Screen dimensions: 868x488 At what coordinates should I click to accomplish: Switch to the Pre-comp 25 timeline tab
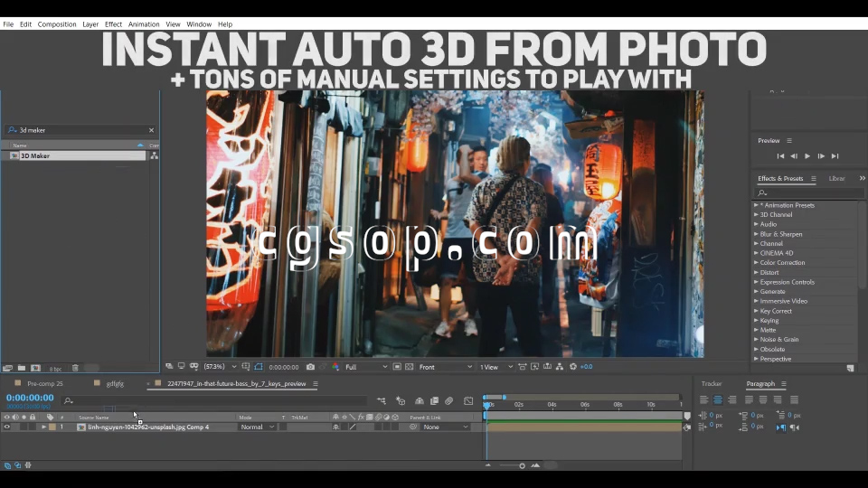coord(44,383)
